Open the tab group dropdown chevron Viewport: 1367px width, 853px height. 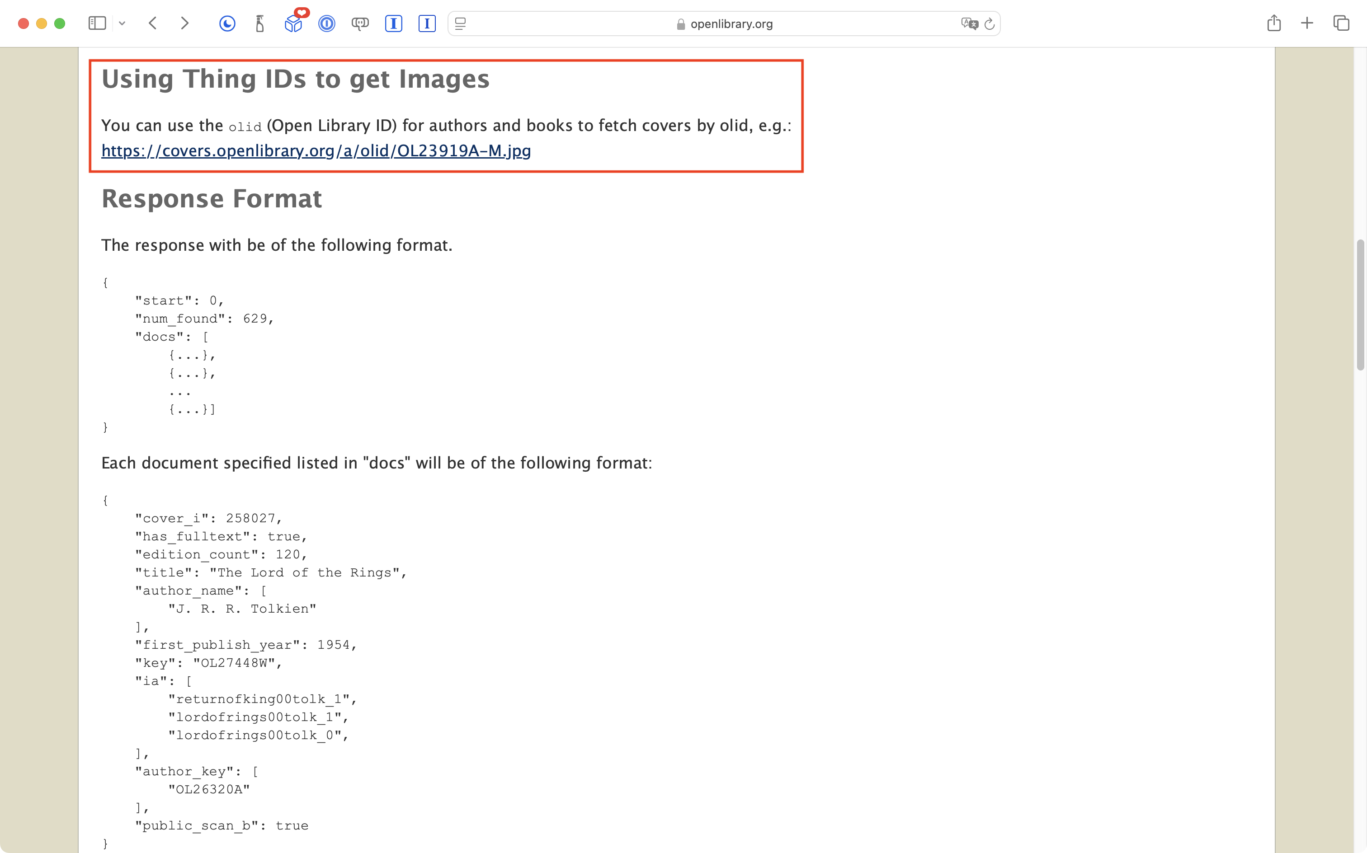coord(122,23)
